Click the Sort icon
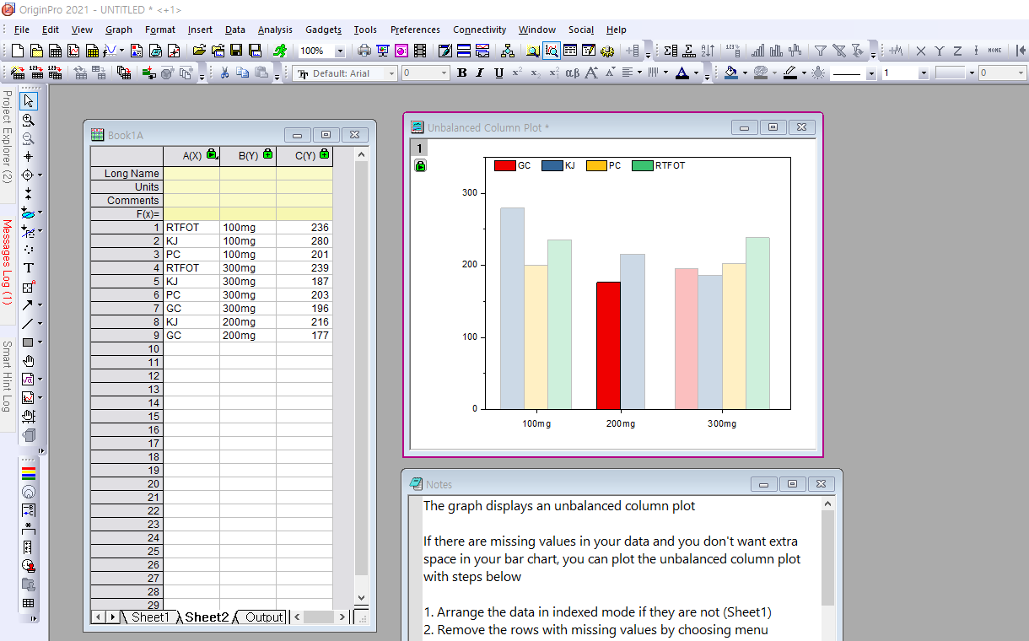The image size is (1029, 641). (707, 51)
